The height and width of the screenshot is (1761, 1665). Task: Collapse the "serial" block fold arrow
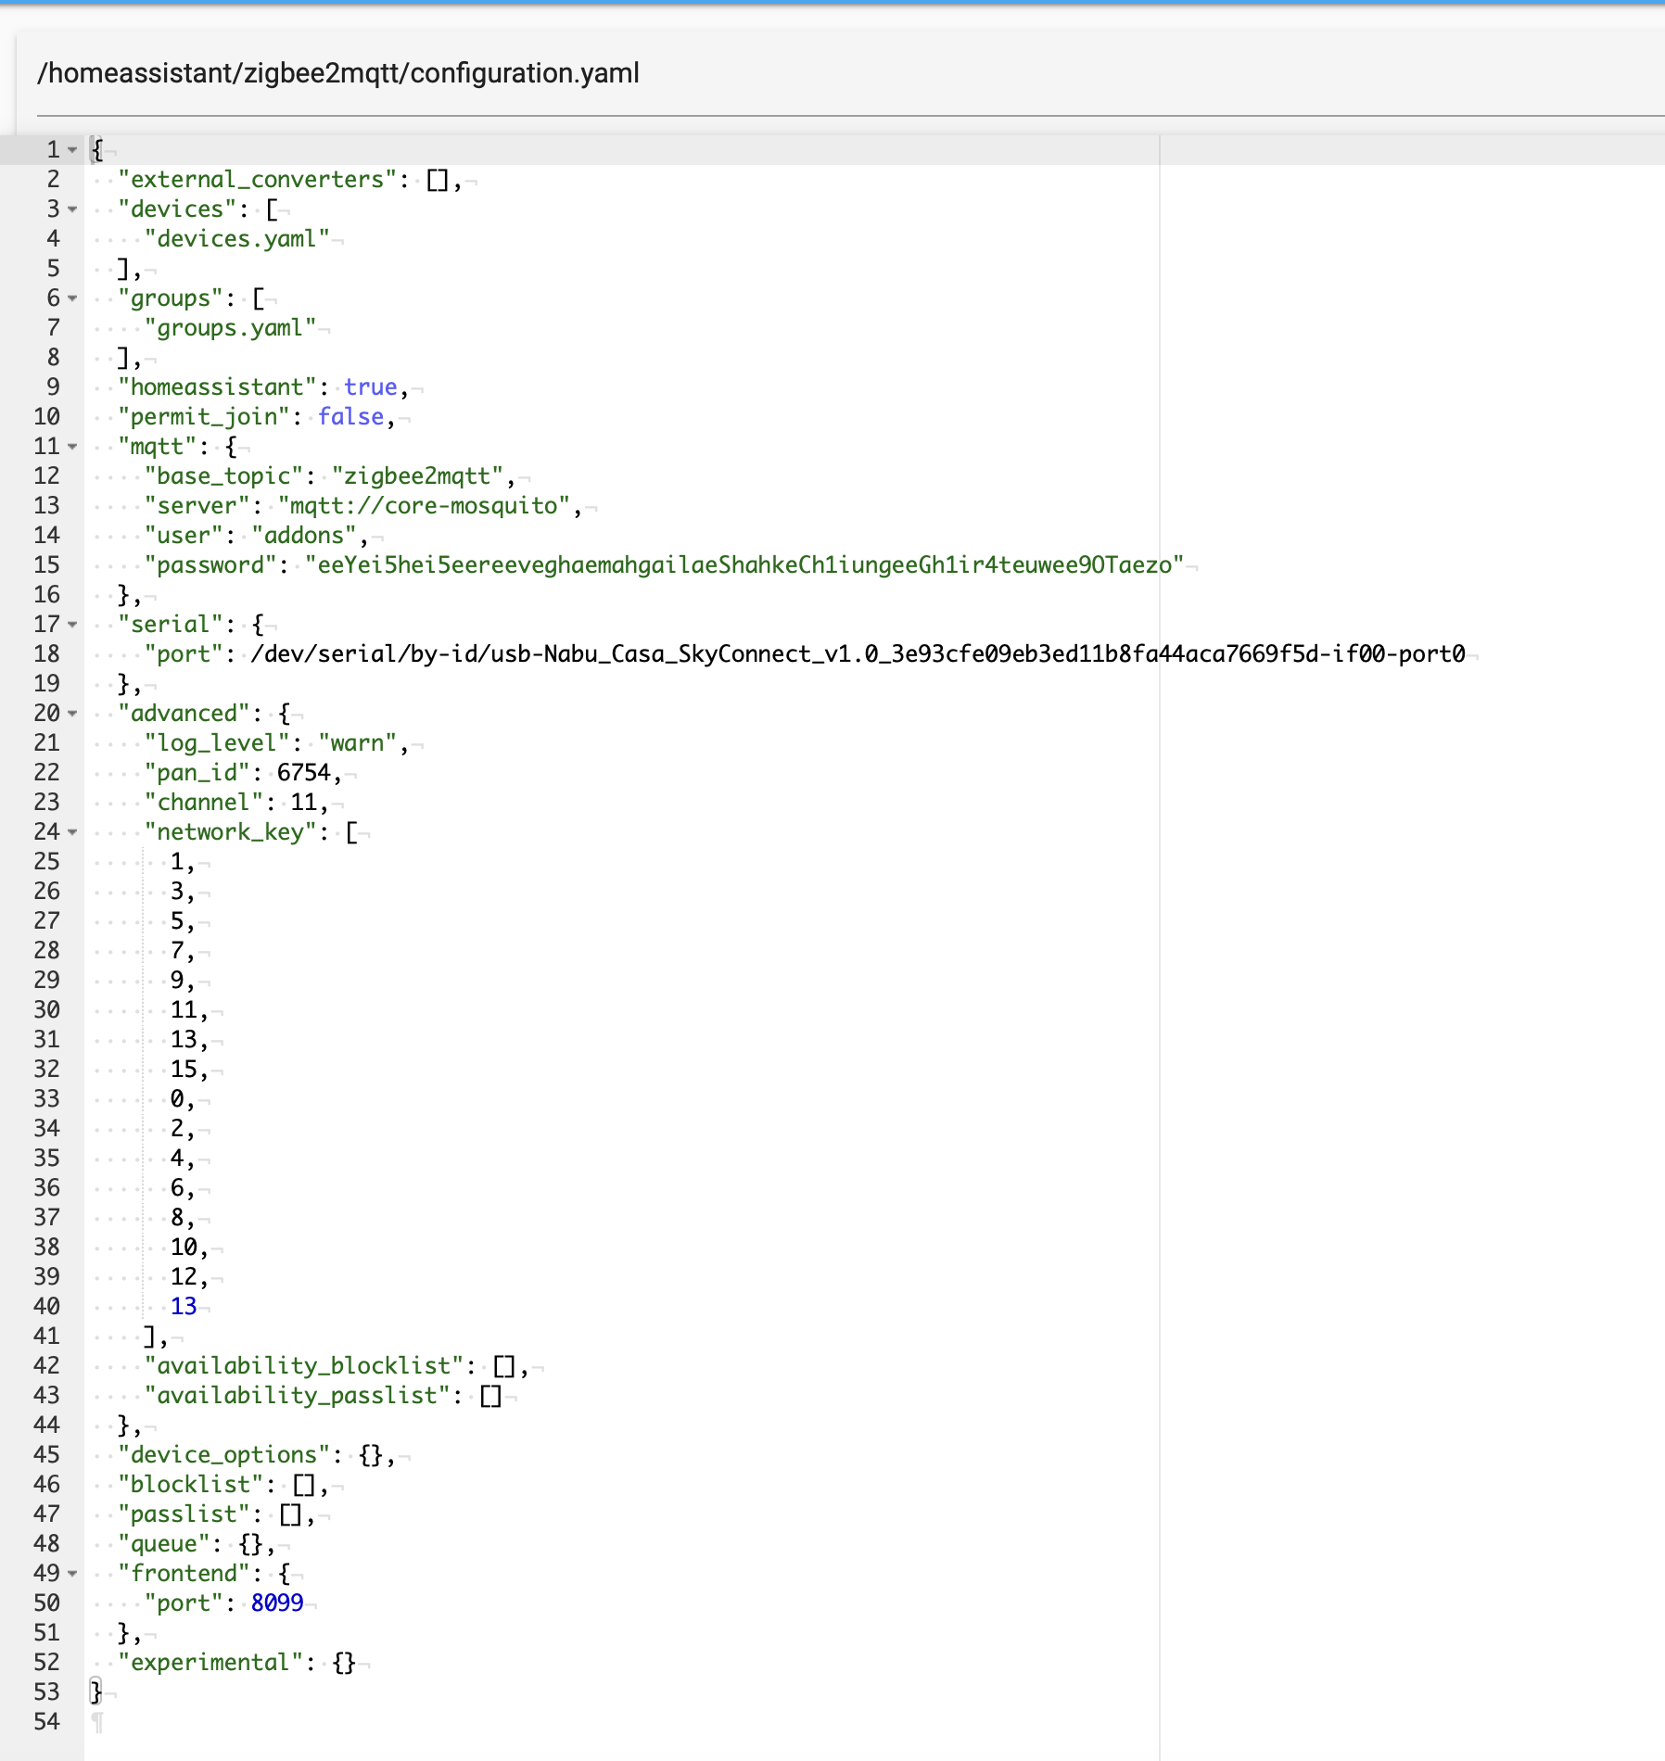coord(72,625)
